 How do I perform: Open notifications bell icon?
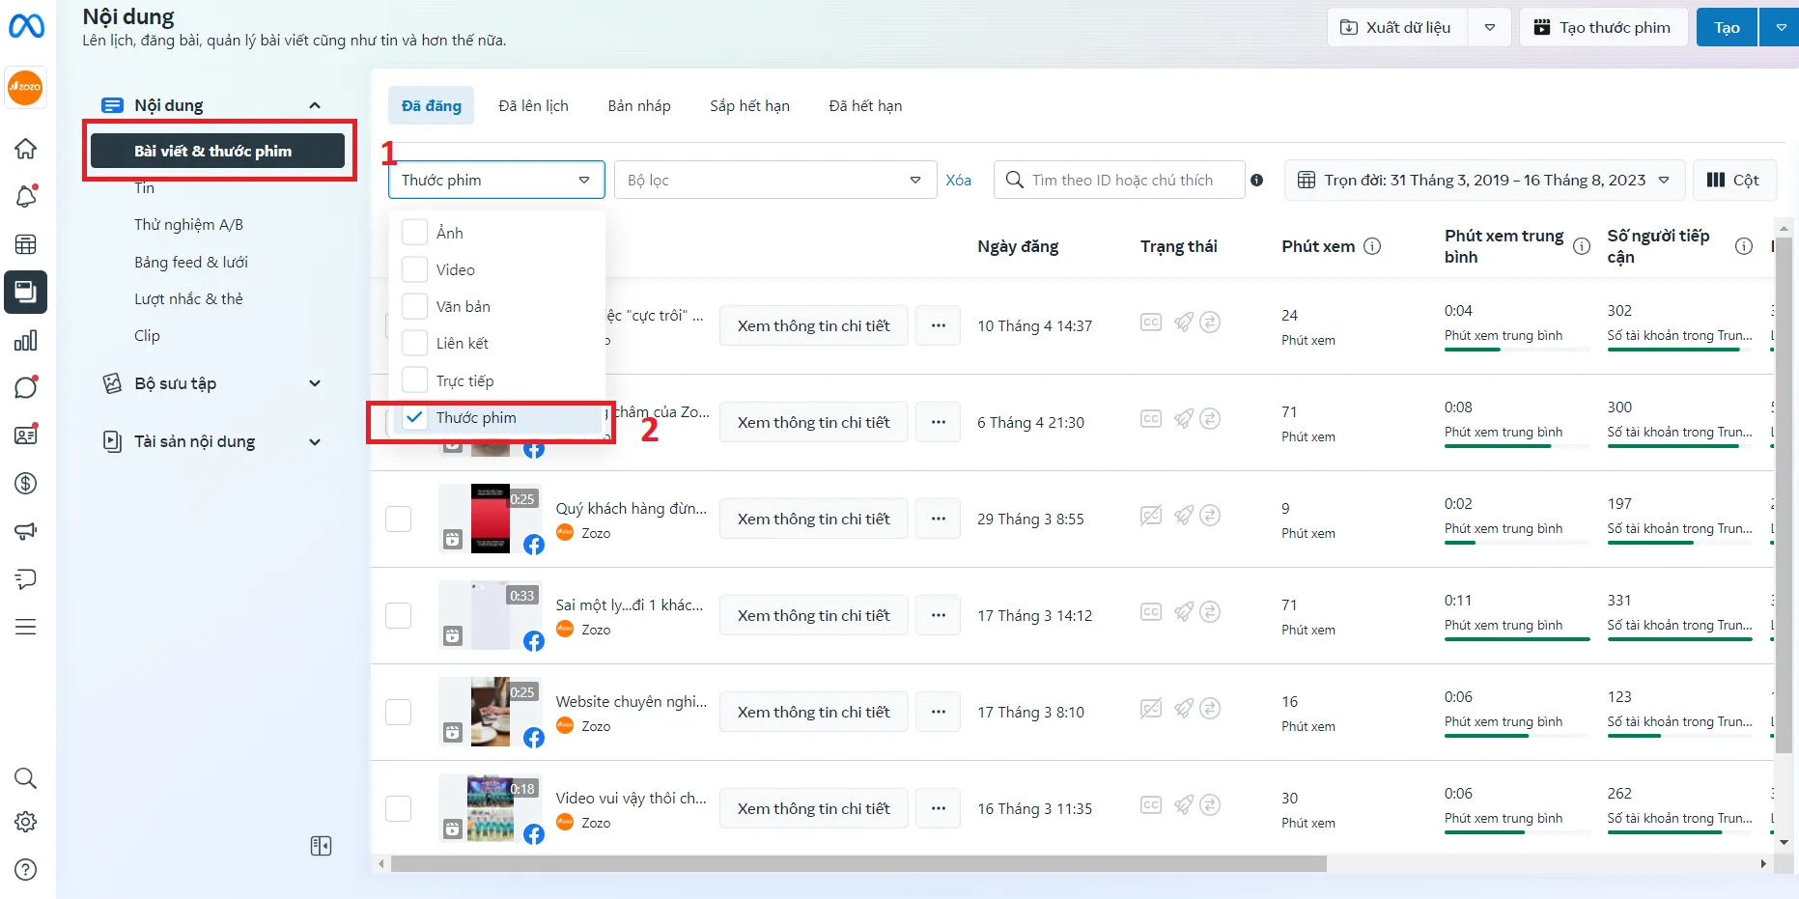[26, 196]
